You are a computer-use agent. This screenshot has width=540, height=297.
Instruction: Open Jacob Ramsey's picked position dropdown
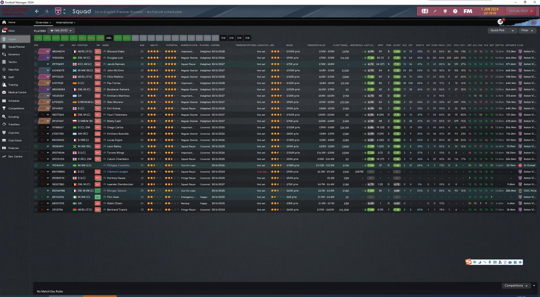point(48,64)
